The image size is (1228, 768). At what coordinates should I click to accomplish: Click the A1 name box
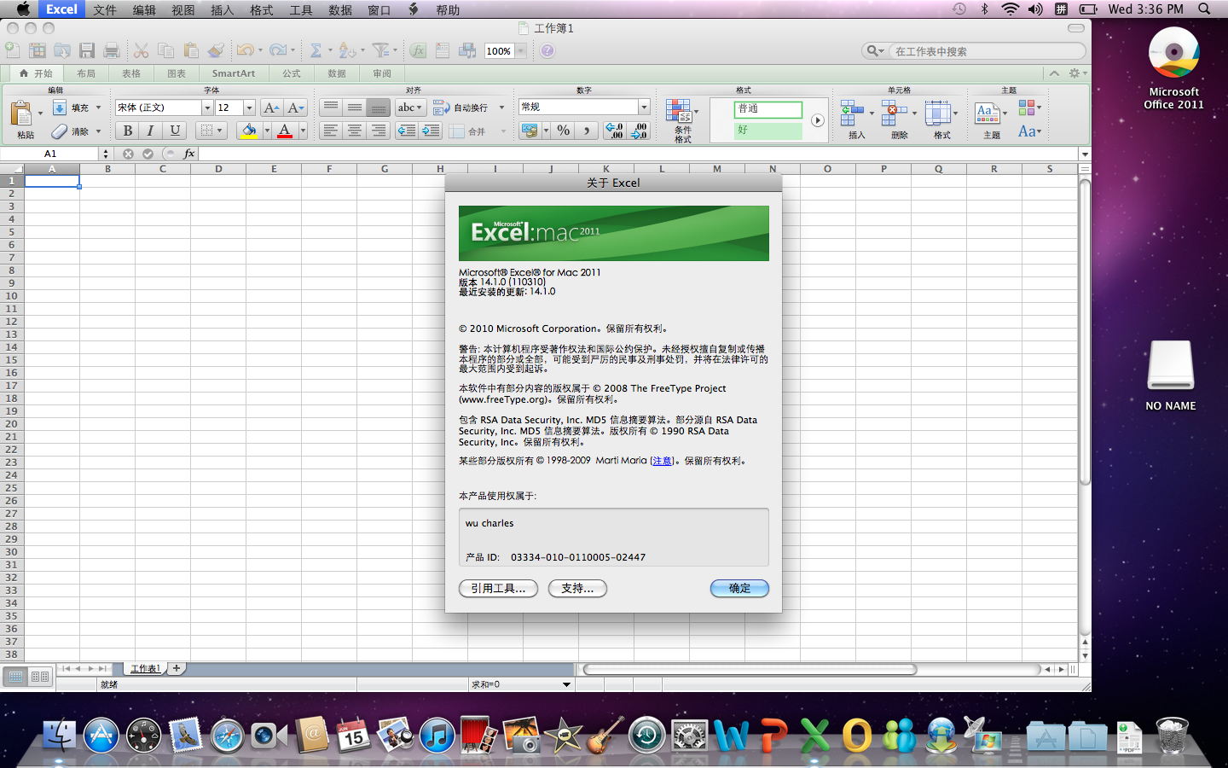tap(50, 154)
